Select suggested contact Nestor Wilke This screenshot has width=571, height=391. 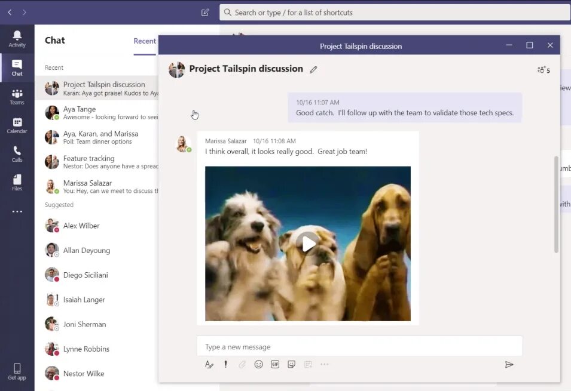tap(96, 374)
